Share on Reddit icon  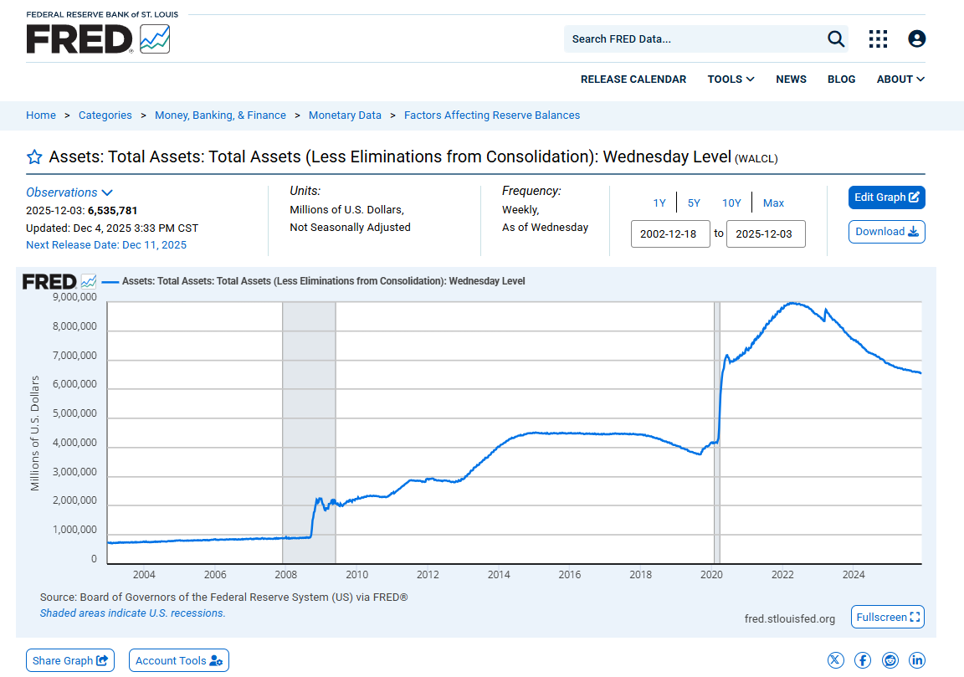(x=890, y=660)
